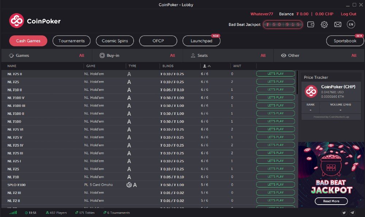This screenshot has height=217, width=365.
Task: Open the Sportsbook tab
Action: 345,41
